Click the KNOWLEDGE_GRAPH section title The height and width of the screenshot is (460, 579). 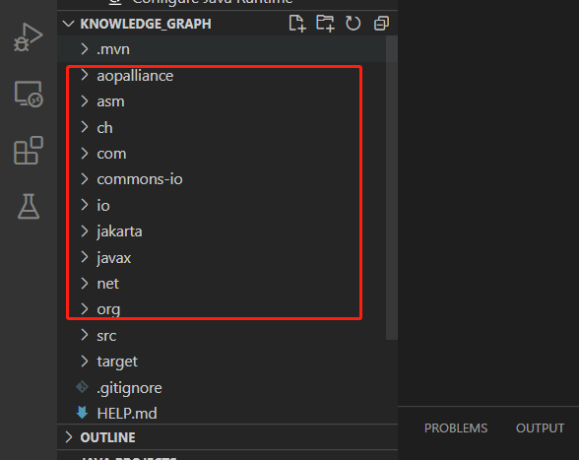[x=146, y=24]
